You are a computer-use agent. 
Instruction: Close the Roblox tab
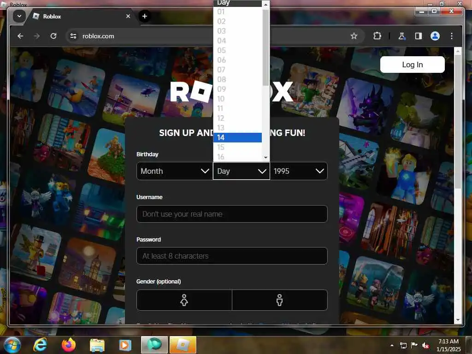pyautogui.click(x=128, y=16)
